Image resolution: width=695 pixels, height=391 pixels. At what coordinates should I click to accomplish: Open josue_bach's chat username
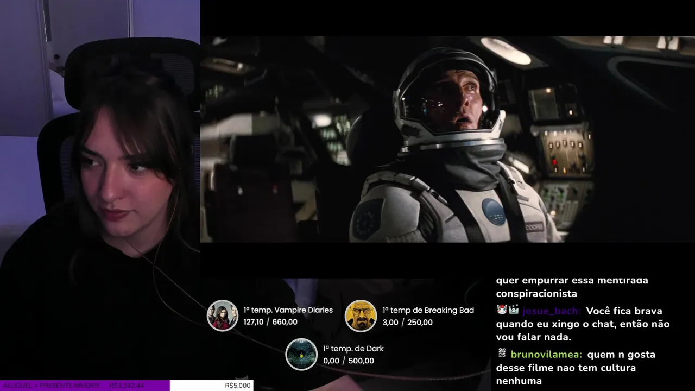pyautogui.click(x=552, y=311)
